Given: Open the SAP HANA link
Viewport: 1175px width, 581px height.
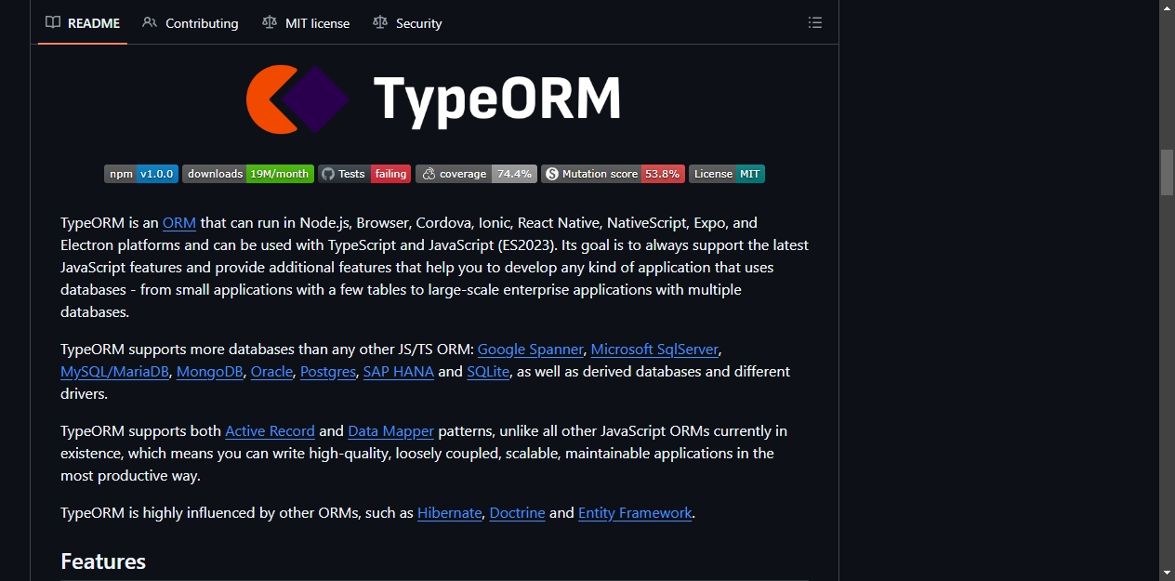Looking at the screenshot, I should click(399, 372).
